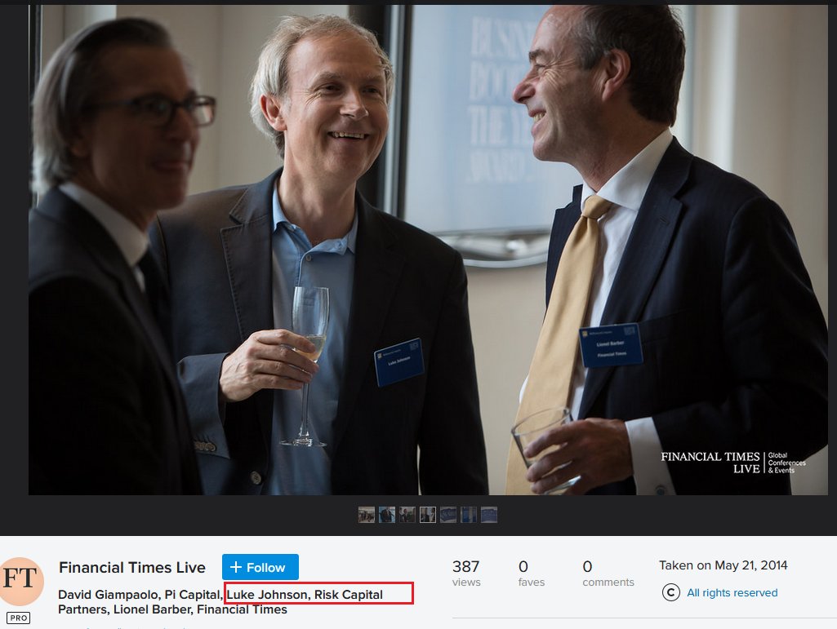Follow Financial Times Live
The height and width of the screenshot is (629, 837).
(260, 567)
